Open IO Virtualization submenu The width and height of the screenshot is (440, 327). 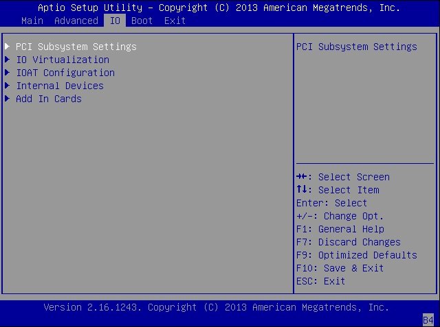63,60
